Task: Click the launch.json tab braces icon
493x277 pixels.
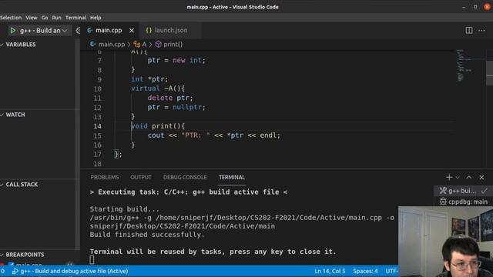Action: (x=149, y=31)
